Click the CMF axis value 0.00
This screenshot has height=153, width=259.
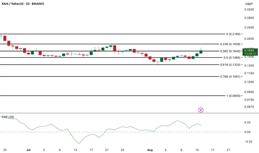pos(247,132)
